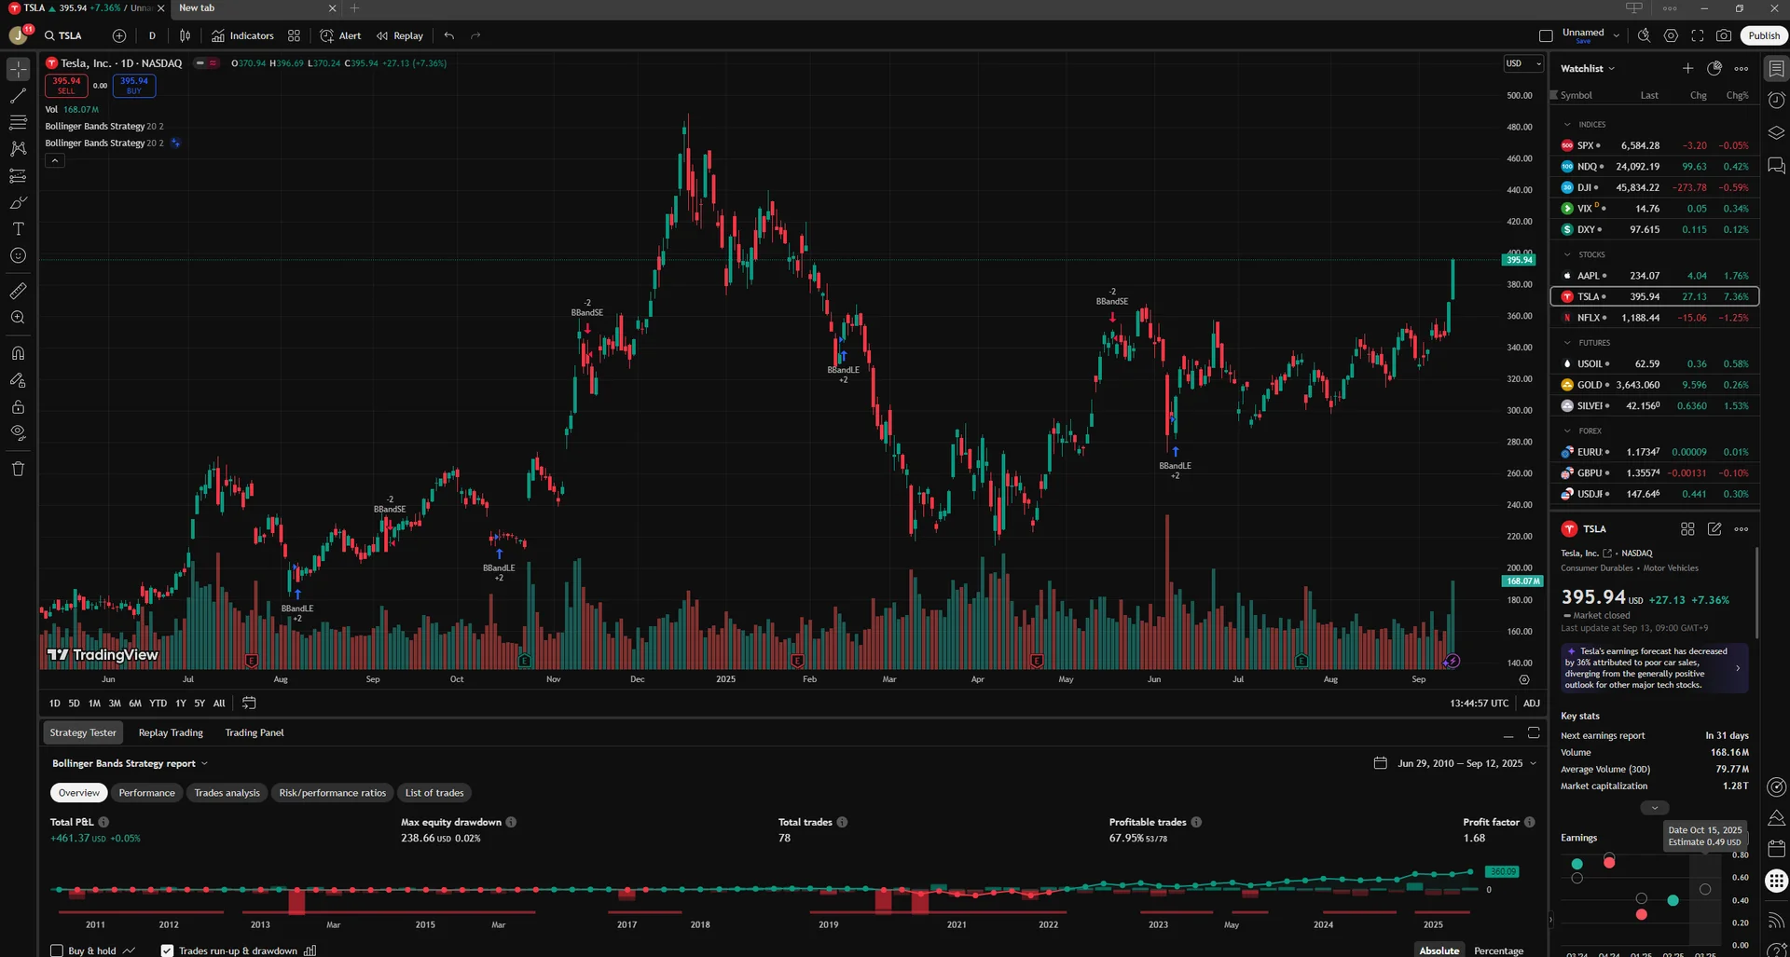Open the Trades analysis tab
Viewport: 1790px width, 957px height.
click(227, 793)
